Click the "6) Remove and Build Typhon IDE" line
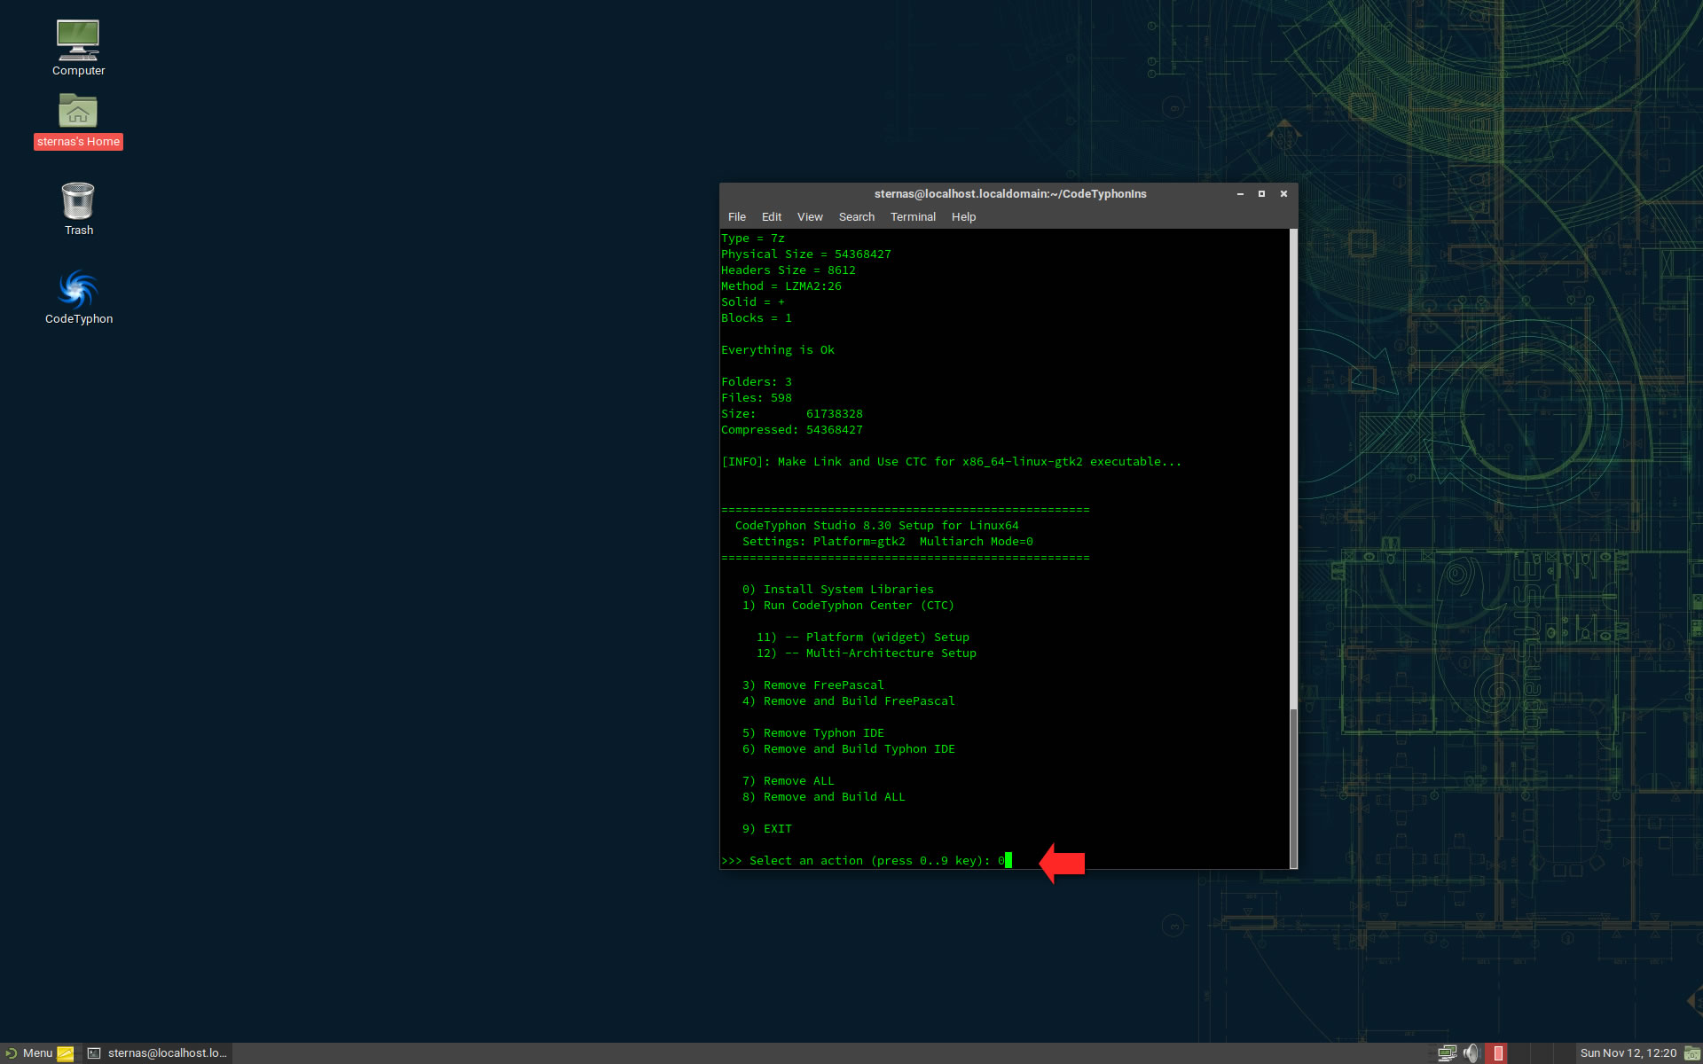The height and width of the screenshot is (1064, 1703). pyautogui.click(x=848, y=749)
